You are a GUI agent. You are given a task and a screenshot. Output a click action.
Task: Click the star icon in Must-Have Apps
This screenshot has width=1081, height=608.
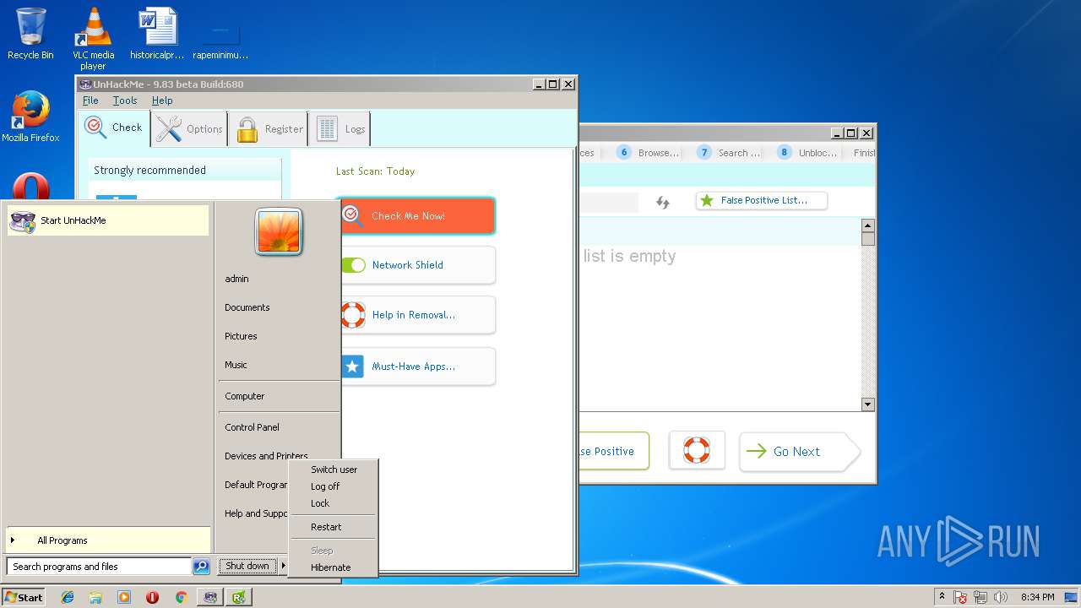click(353, 366)
